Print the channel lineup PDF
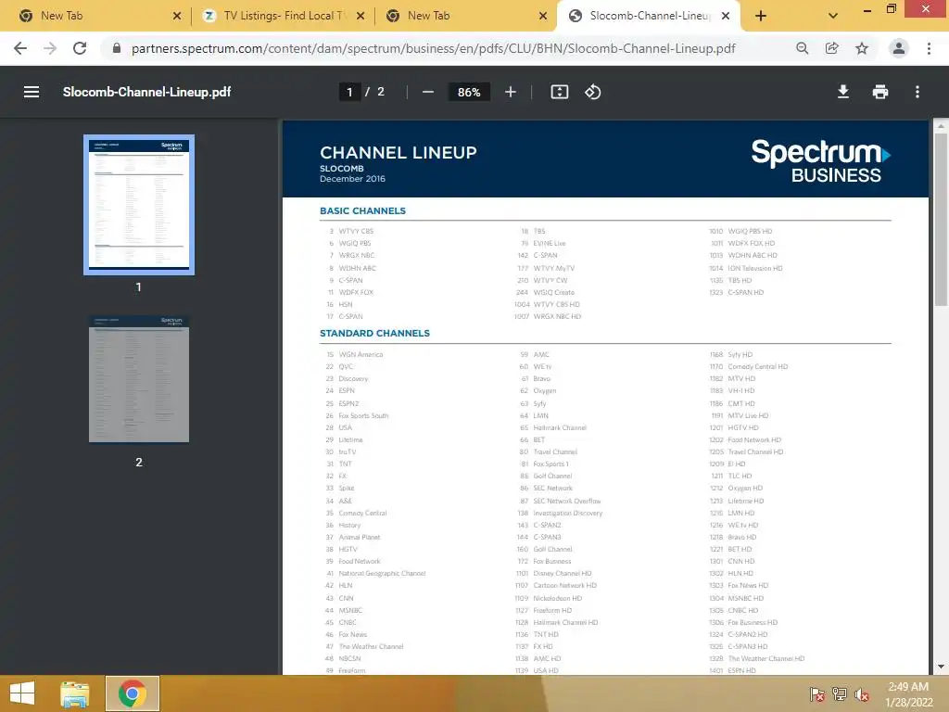The height and width of the screenshot is (712, 949). coord(880,92)
